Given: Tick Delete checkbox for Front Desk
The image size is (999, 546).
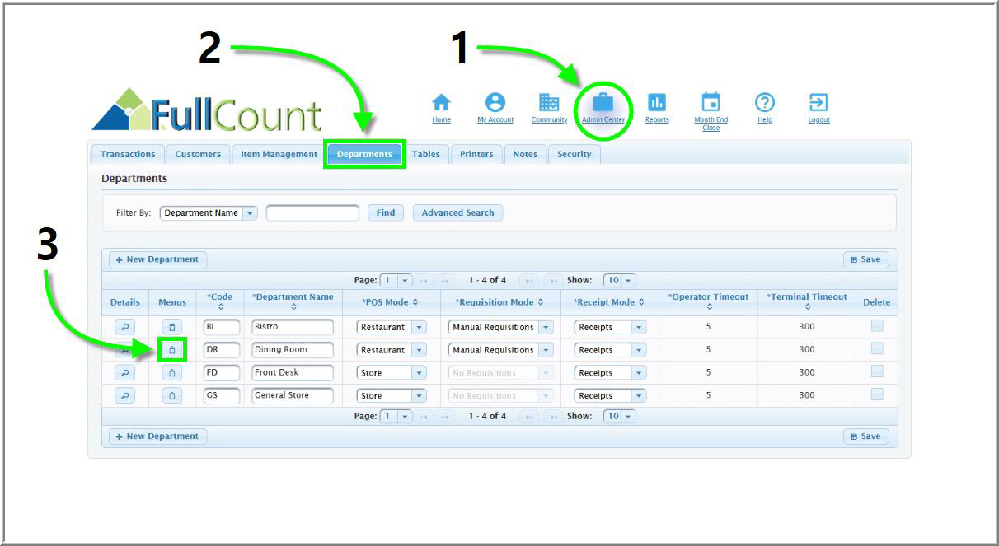Looking at the screenshot, I should point(877,371).
